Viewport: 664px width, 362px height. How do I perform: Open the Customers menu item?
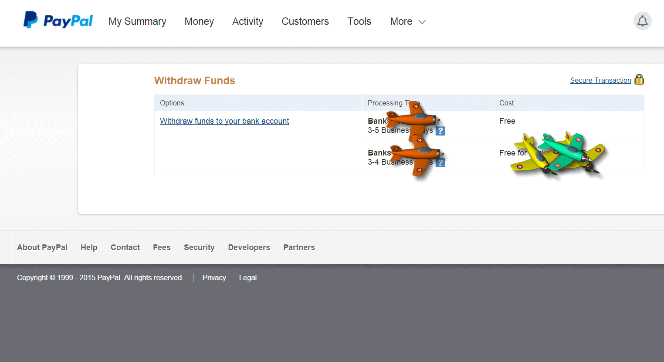pyautogui.click(x=305, y=21)
